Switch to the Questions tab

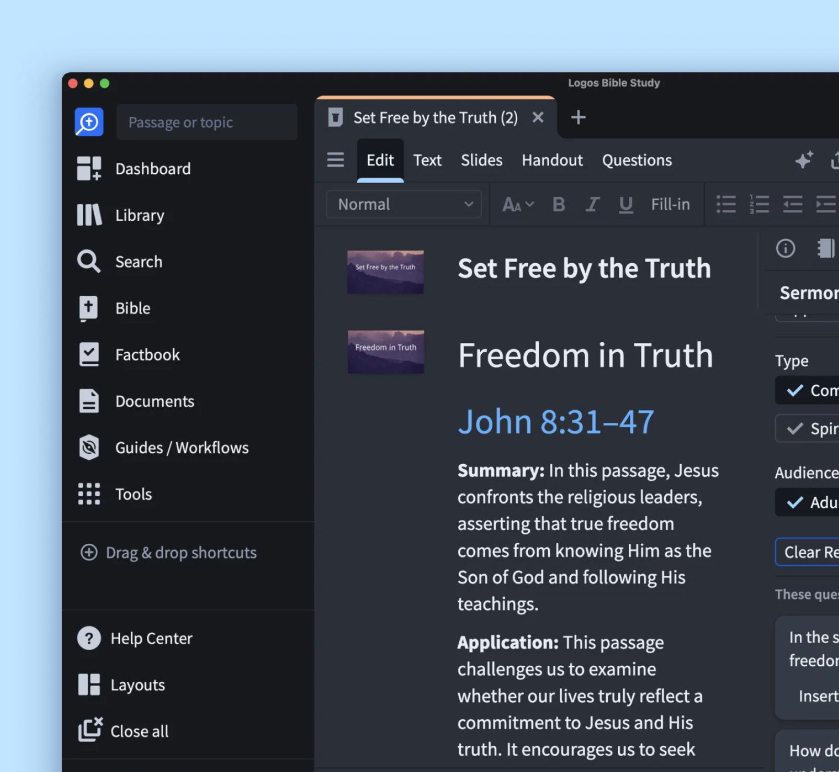tap(637, 160)
